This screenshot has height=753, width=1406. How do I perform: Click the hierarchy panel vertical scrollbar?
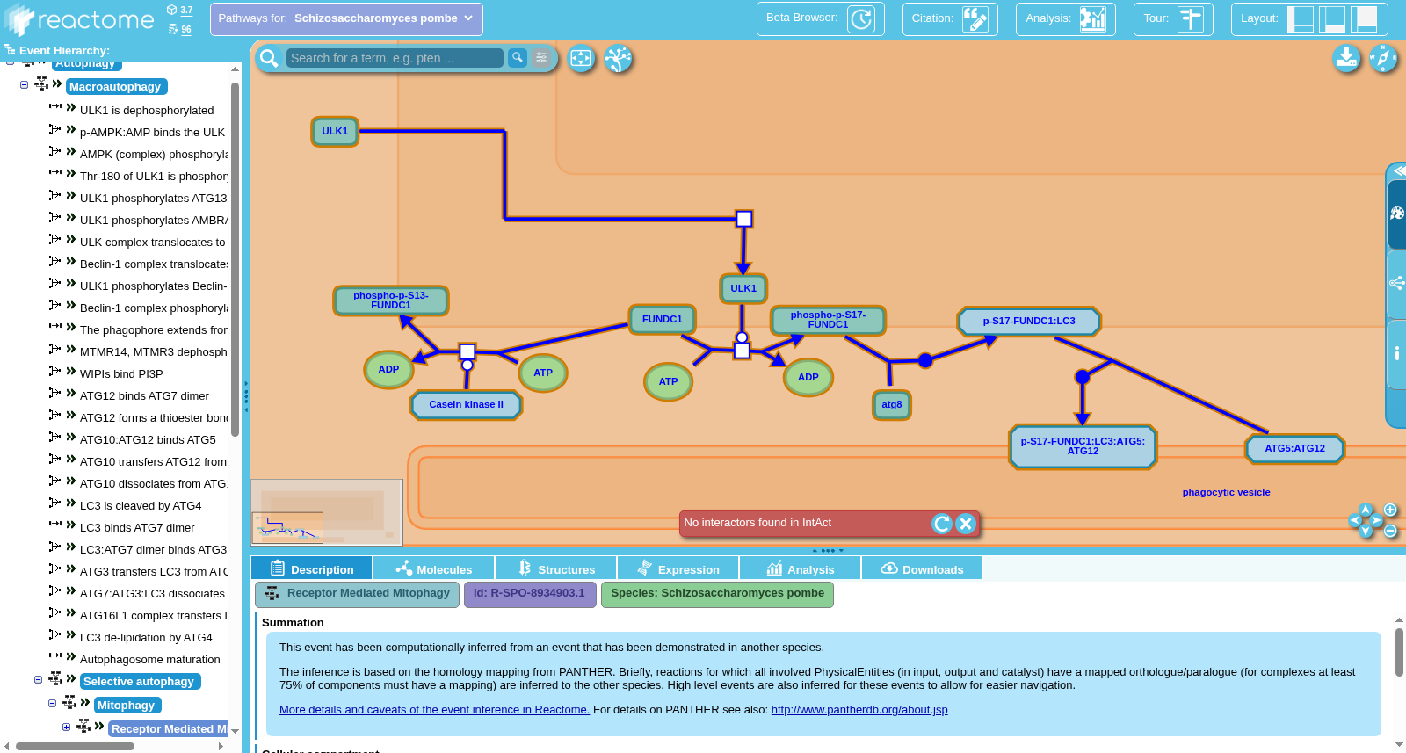235,259
